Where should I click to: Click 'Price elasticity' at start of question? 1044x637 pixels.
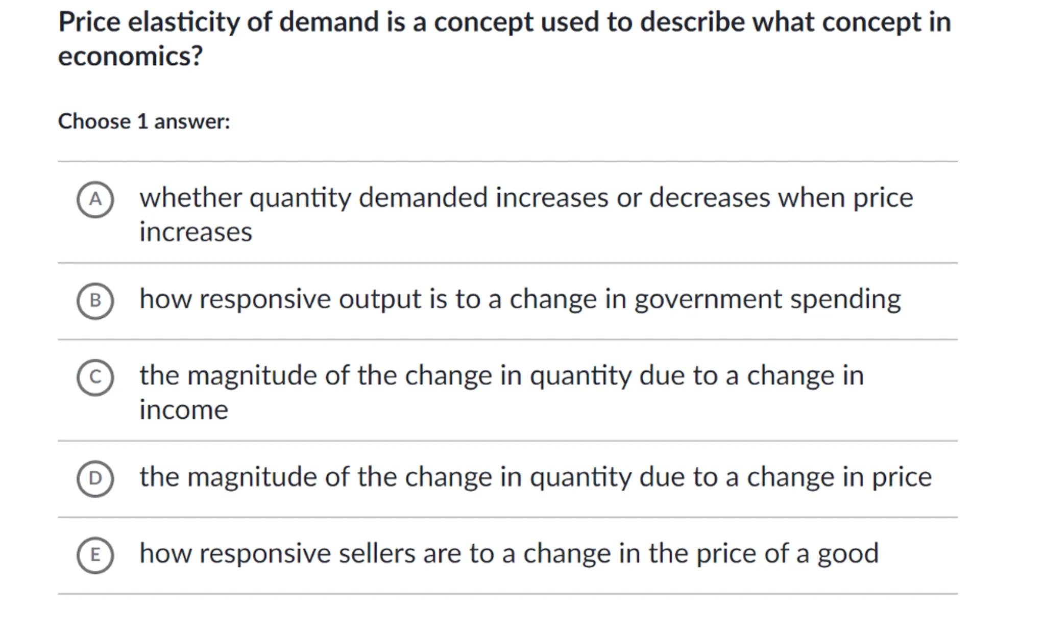tap(148, 22)
